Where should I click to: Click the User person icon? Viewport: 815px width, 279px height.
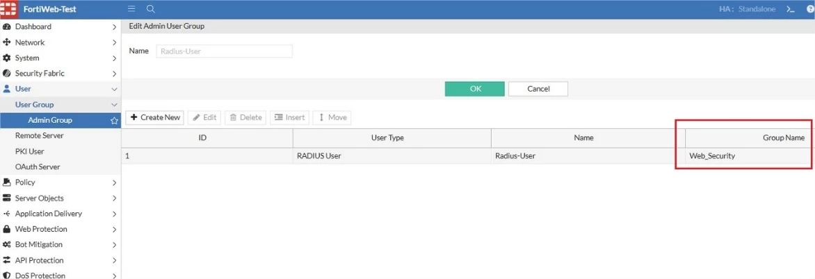[7, 89]
